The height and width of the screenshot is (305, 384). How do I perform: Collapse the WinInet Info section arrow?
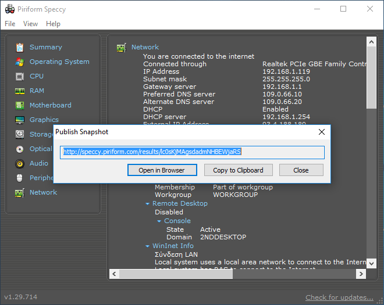[x=147, y=246]
